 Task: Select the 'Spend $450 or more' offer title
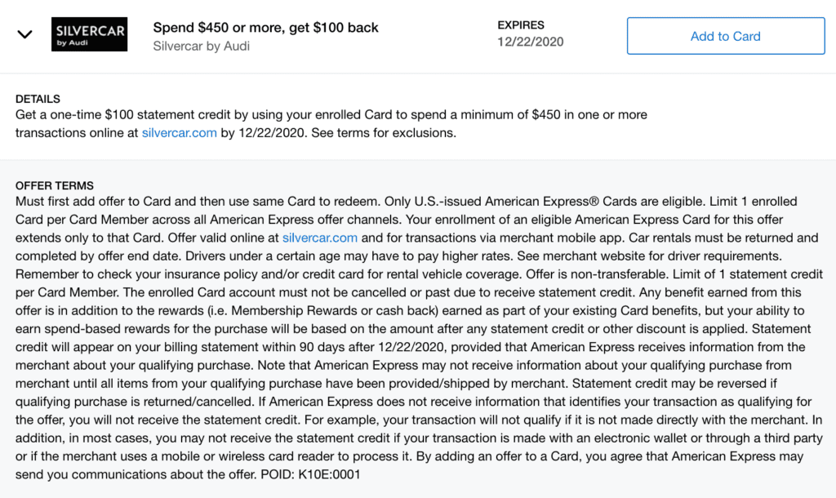pos(265,28)
